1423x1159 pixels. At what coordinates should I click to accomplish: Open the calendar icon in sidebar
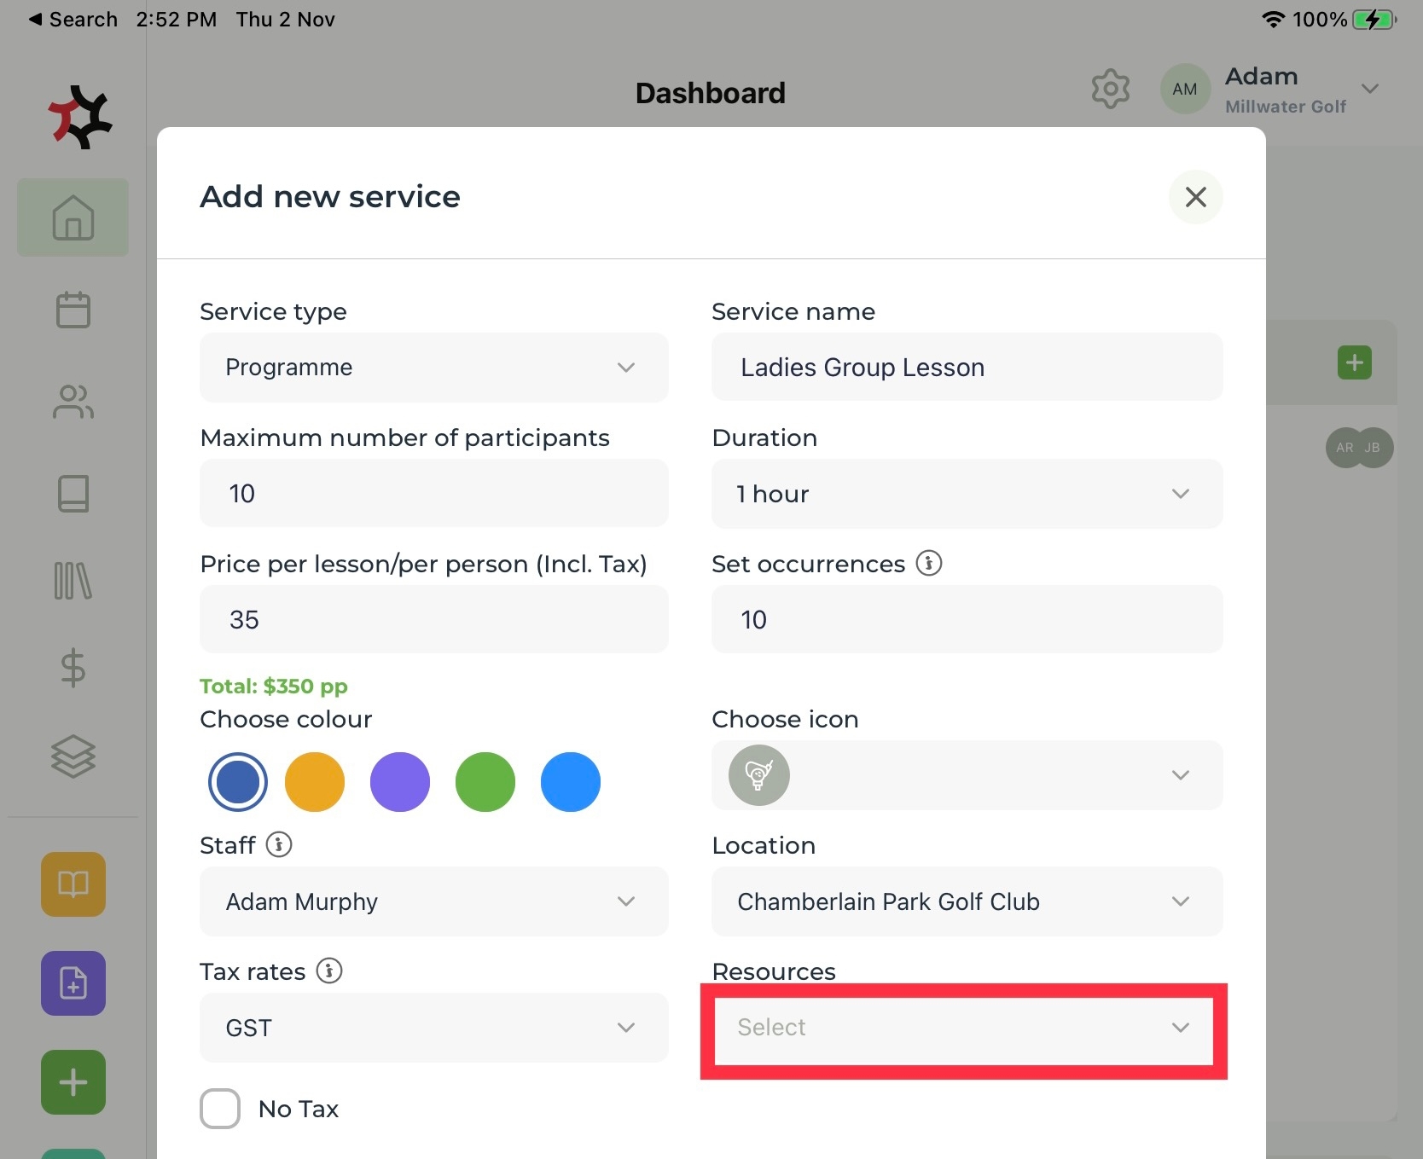[x=73, y=310]
